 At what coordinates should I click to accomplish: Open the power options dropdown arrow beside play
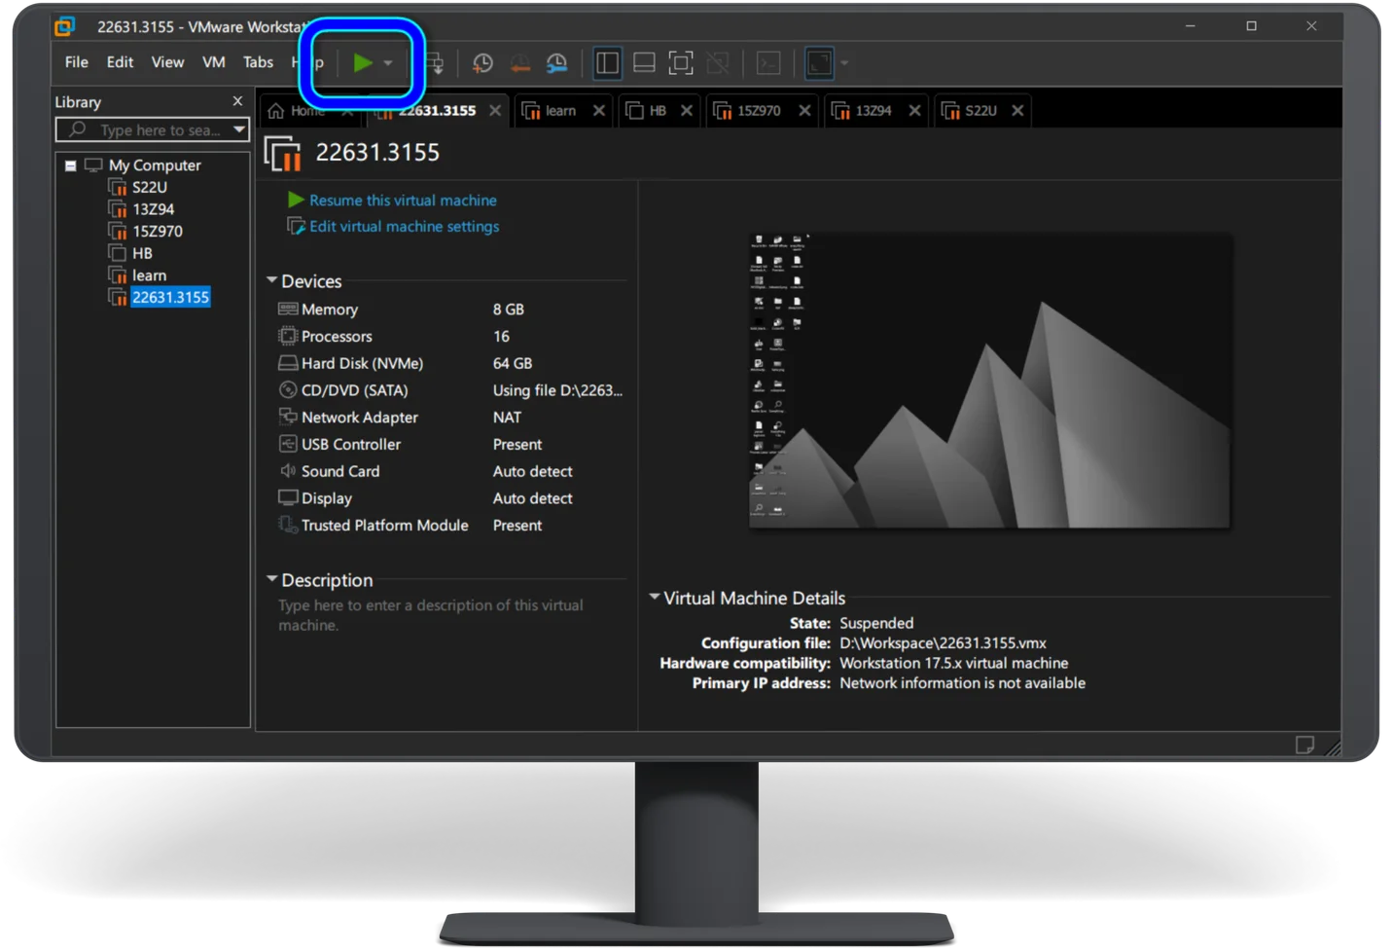[x=388, y=63]
